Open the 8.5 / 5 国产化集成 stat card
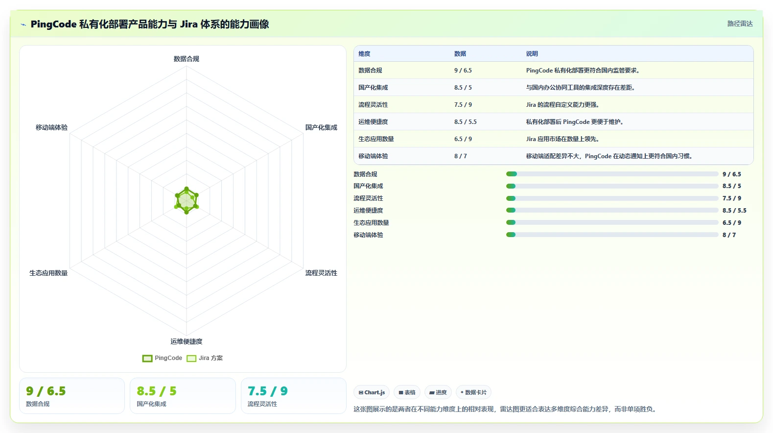 tap(183, 396)
